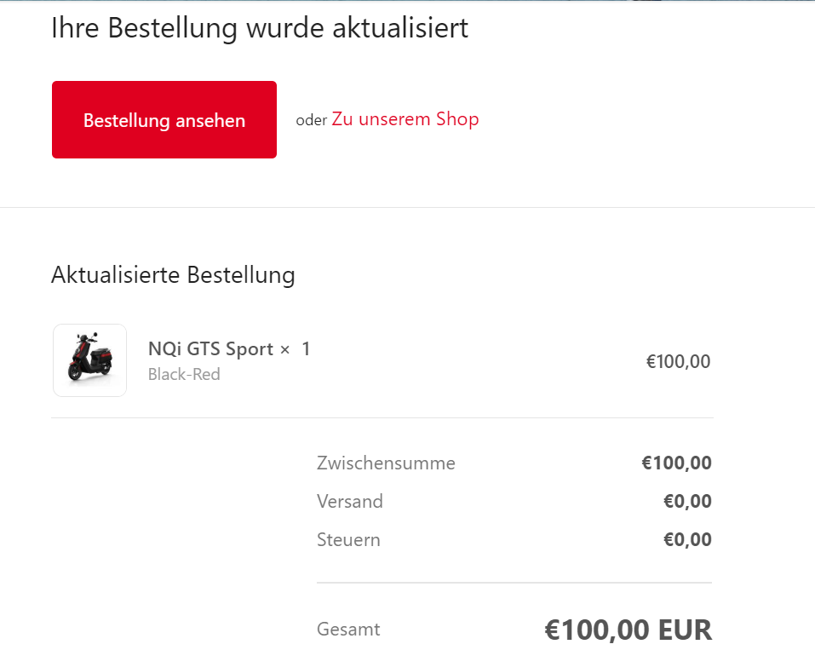The width and height of the screenshot is (815, 650).
Task: Click the Versand label
Action: click(350, 502)
